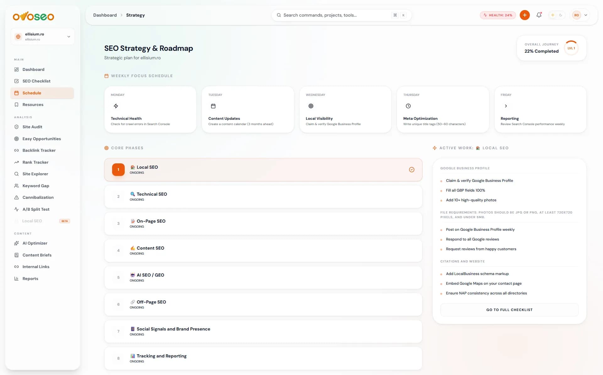Click the Site Explorer magnifier icon

tap(16, 174)
